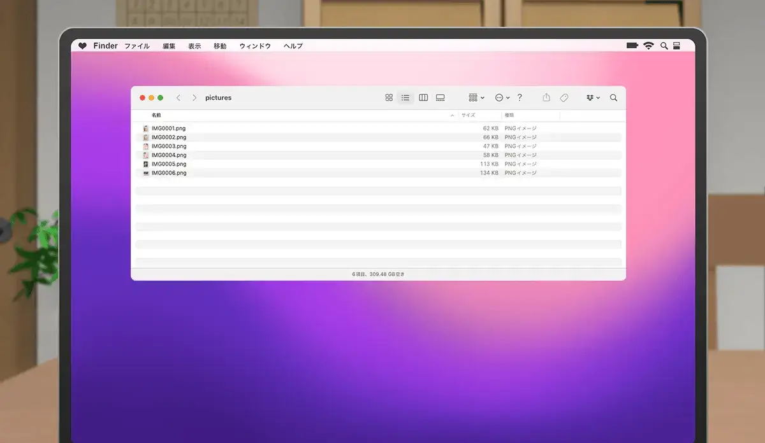Sort by 名前 column header
Image resolution: width=765 pixels, height=443 pixels.
coord(156,115)
